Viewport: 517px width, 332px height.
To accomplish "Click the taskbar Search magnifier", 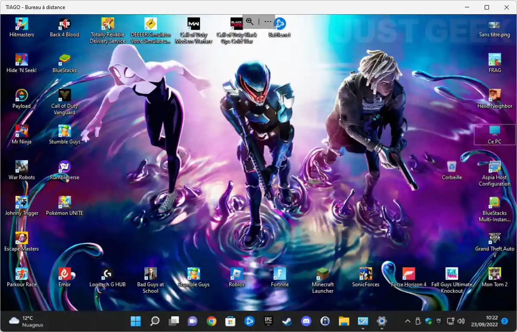I will click(x=155, y=321).
